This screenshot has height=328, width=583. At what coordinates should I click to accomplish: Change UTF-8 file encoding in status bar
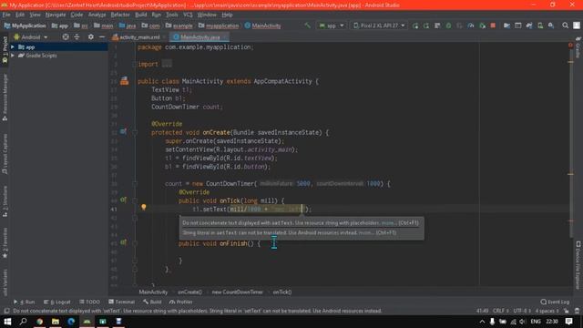coord(522,311)
